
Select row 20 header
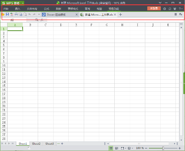[x=4, y=106]
